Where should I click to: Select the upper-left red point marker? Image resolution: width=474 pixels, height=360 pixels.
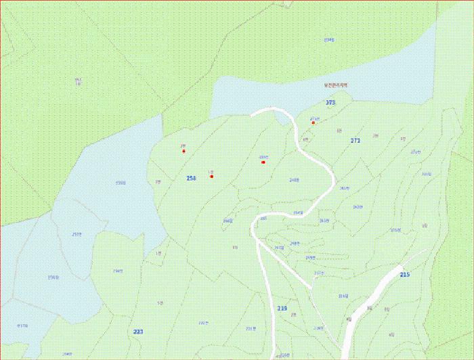click(x=184, y=151)
